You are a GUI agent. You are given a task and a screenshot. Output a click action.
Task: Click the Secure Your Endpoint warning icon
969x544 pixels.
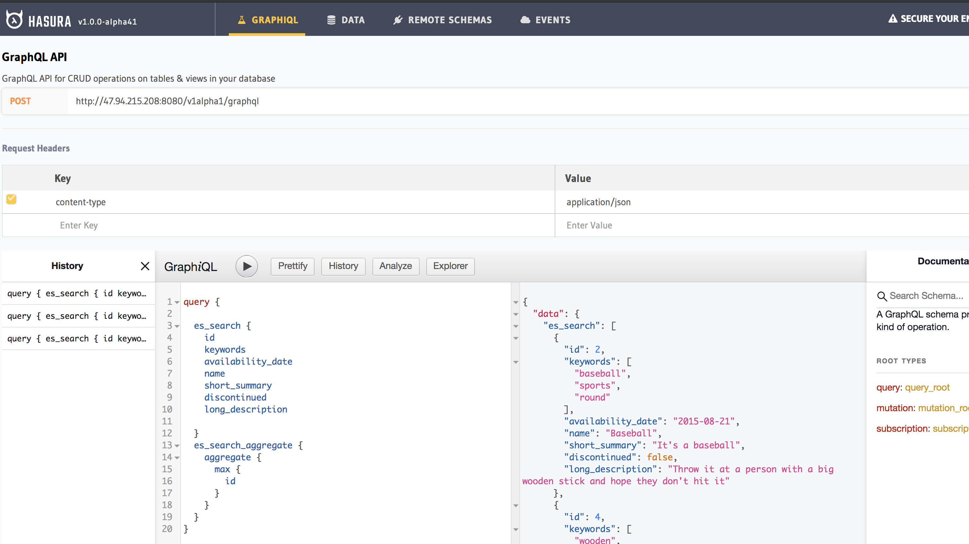(x=893, y=19)
